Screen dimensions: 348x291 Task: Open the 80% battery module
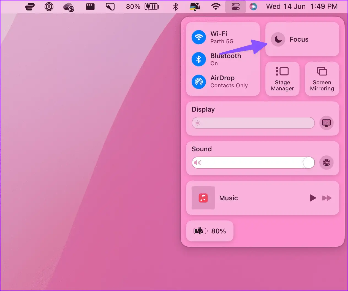[x=210, y=231]
